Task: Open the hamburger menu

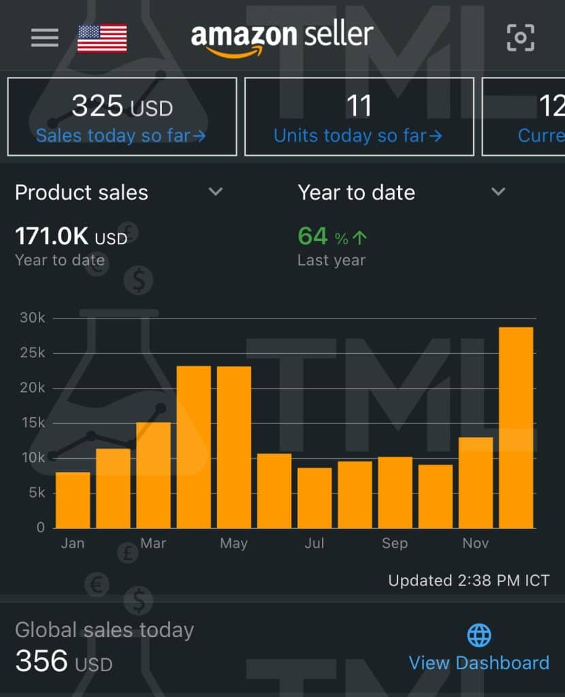Action: click(x=45, y=37)
